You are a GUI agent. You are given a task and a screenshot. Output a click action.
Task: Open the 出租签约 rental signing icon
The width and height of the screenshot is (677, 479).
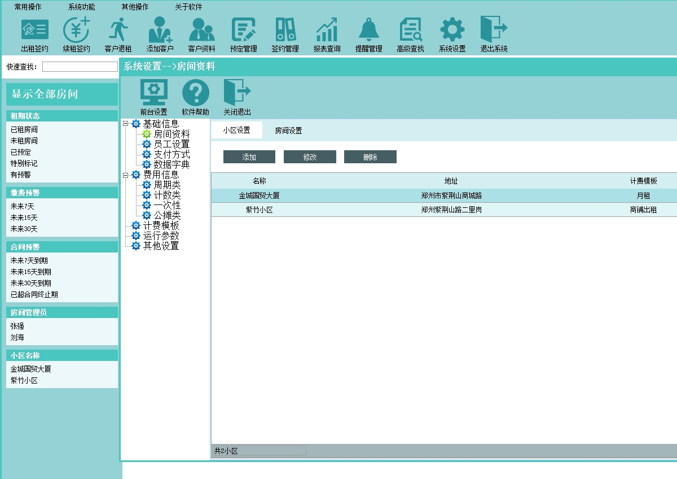tap(35, 30)
